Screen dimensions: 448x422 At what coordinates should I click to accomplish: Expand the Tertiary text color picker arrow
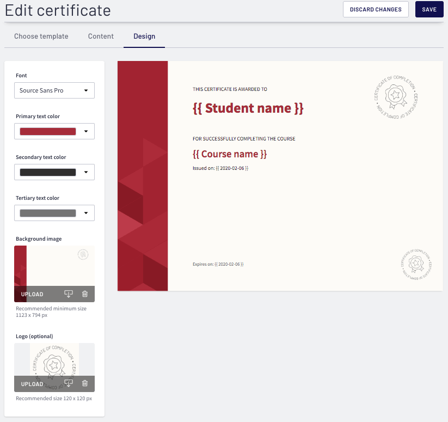[x=85, y=213]
